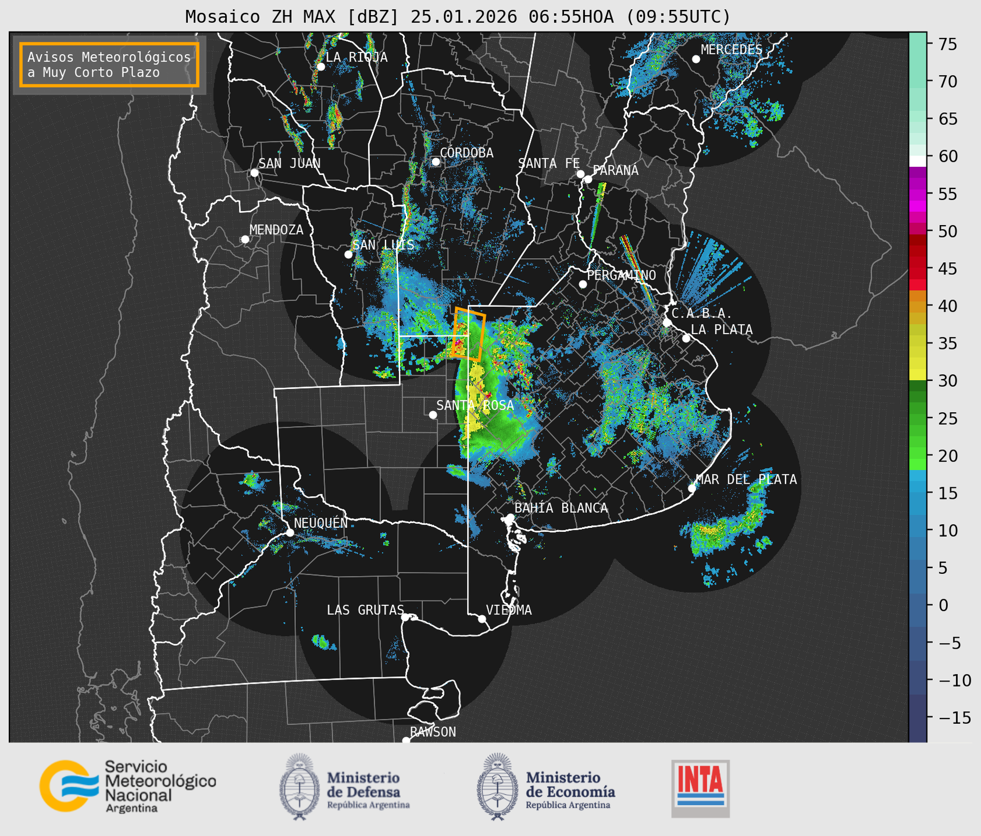Click the VIEDMA city label
Image resolution: width=981 pixels, height=836 pixels.
coord(509,610)
